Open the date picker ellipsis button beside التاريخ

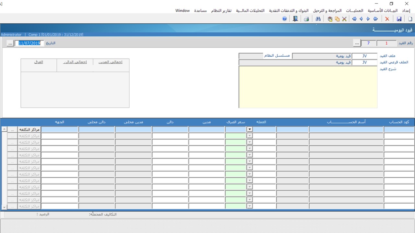coord(10,43)
